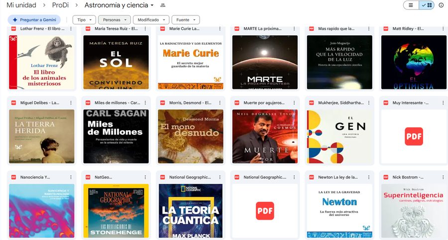Switch to grid layout view
Image resolution: width=448 pixels, height=240 pixels.
427,5
